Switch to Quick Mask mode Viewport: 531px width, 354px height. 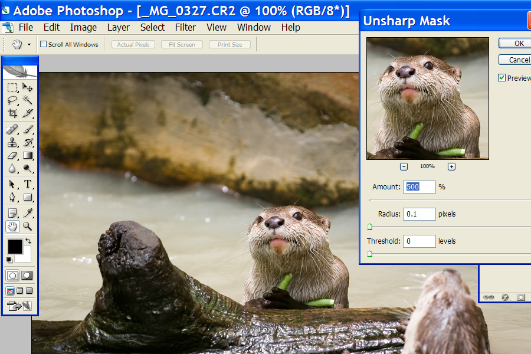27,276
